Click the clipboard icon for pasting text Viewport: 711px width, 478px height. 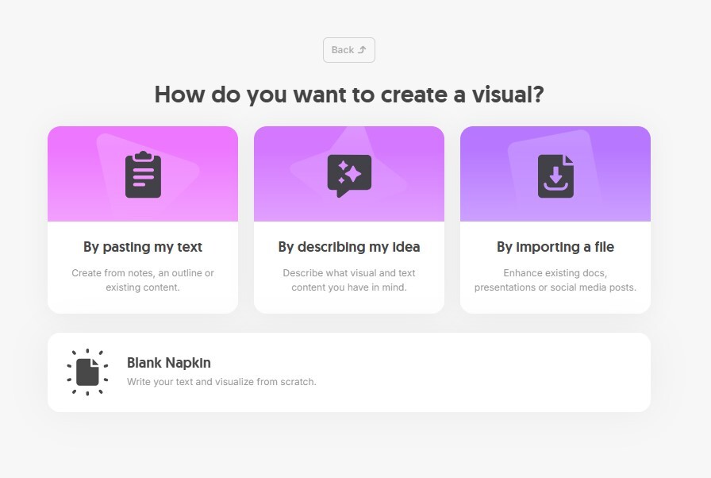[143, 175]
